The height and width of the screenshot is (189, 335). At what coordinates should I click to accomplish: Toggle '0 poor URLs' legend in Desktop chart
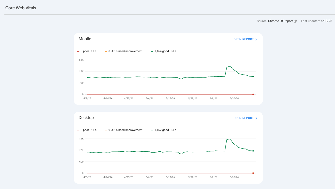coord(87,130)
